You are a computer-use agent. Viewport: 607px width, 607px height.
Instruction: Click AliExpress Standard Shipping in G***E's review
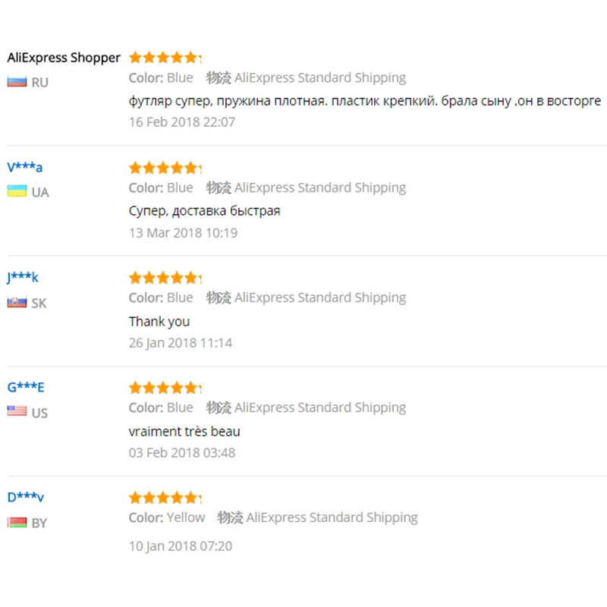[x=319, y=407]
